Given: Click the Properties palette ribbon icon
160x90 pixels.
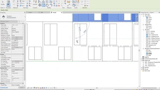Looking at the screenshot, I should [8, 5].
